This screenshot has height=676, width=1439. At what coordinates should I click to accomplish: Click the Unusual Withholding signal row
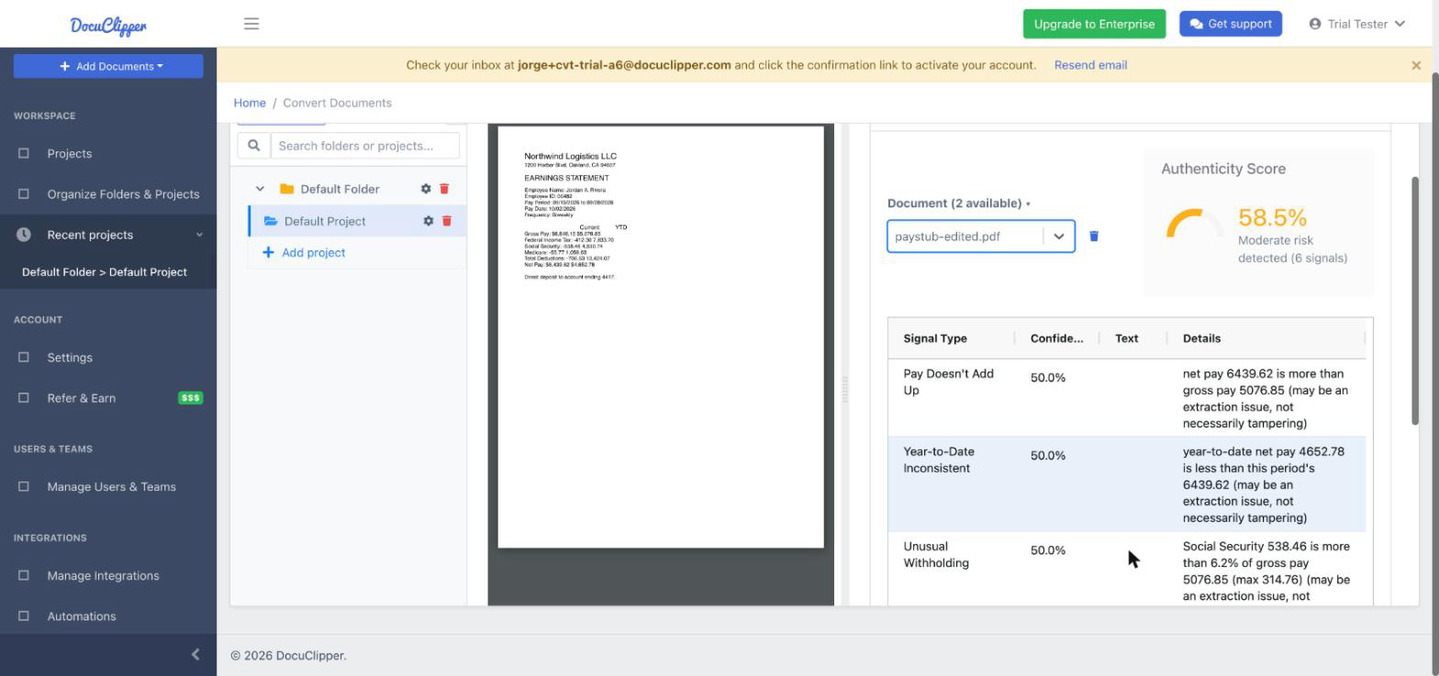pyautogui.click(x=1127, y=569)
